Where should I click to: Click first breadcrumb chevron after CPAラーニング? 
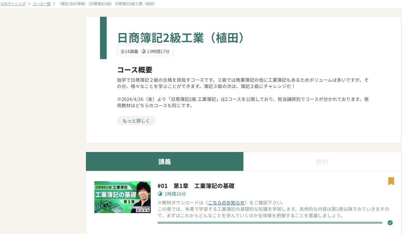tap(29, 4)
